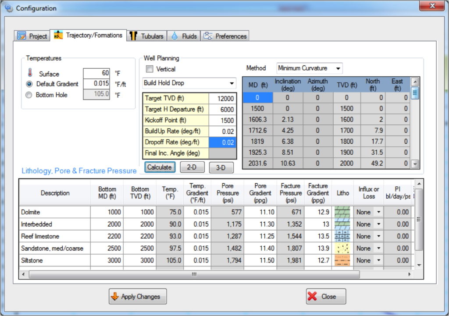Open the Minimum Curvature Method dropdown
The width and height of the screenshot is (449, 316).
(338, 68)
